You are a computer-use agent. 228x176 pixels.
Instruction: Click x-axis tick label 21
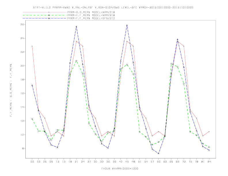click(76, 162)
